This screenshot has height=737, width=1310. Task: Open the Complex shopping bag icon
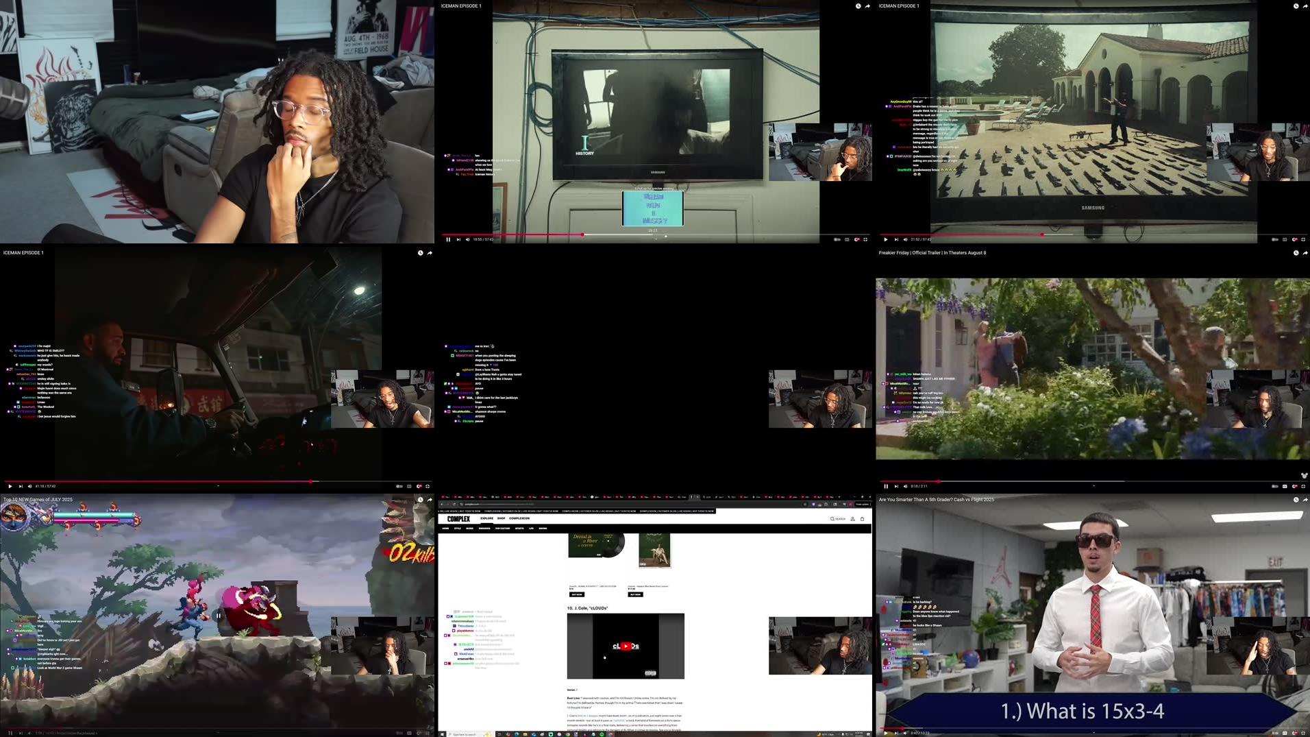tap(862, 519)
